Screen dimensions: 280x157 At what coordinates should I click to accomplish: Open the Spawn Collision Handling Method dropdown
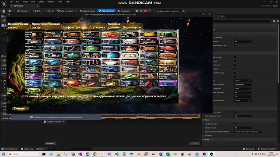[248, 132]
